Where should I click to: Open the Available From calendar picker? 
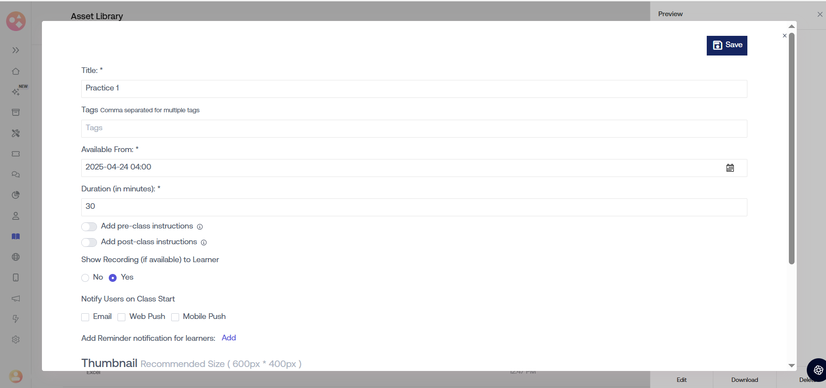click(730, 168)
